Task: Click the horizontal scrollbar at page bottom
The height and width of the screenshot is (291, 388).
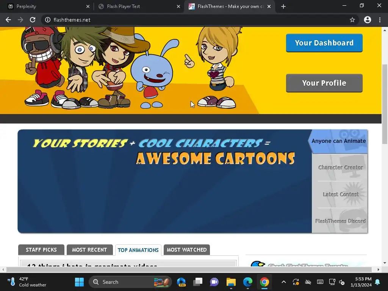Action: tap(189, 269)
